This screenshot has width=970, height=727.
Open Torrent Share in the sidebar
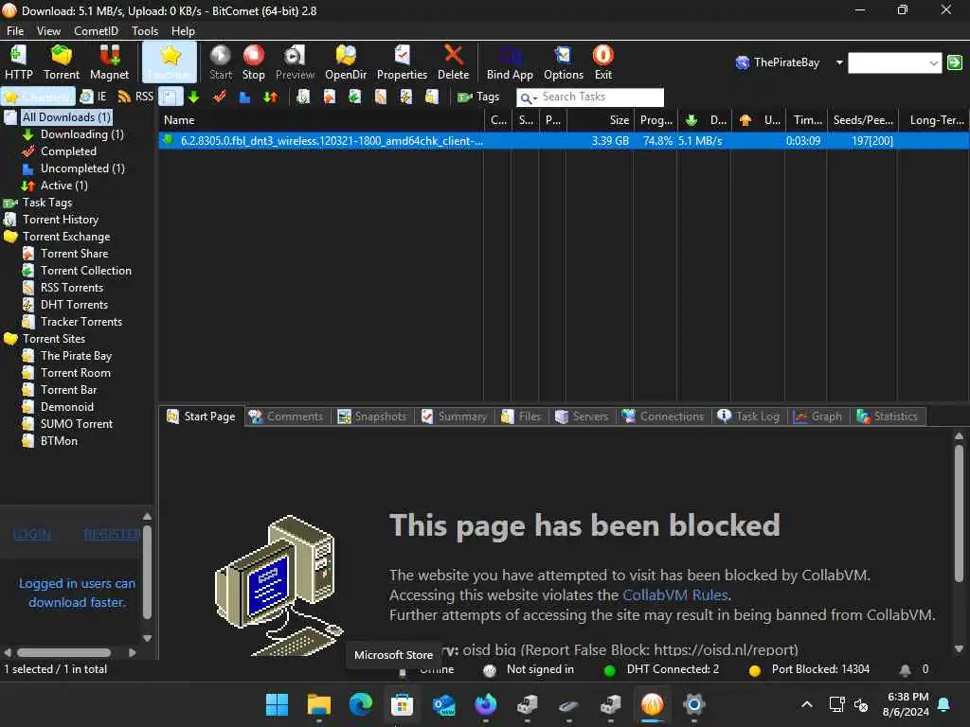point(74,254)
